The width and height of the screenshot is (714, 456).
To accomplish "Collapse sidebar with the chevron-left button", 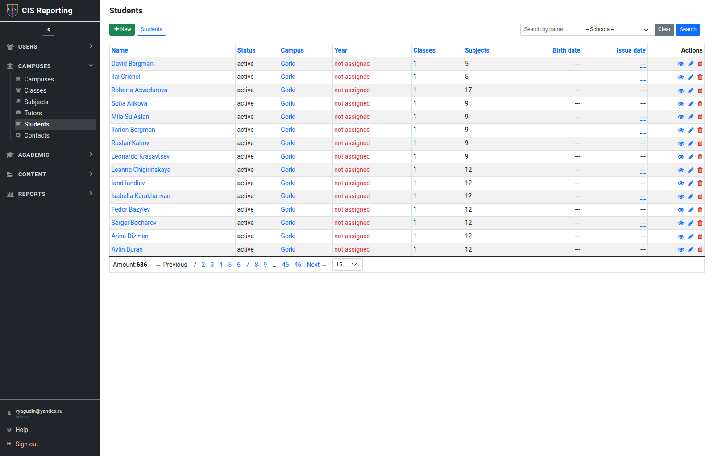I will pos(49,29).
